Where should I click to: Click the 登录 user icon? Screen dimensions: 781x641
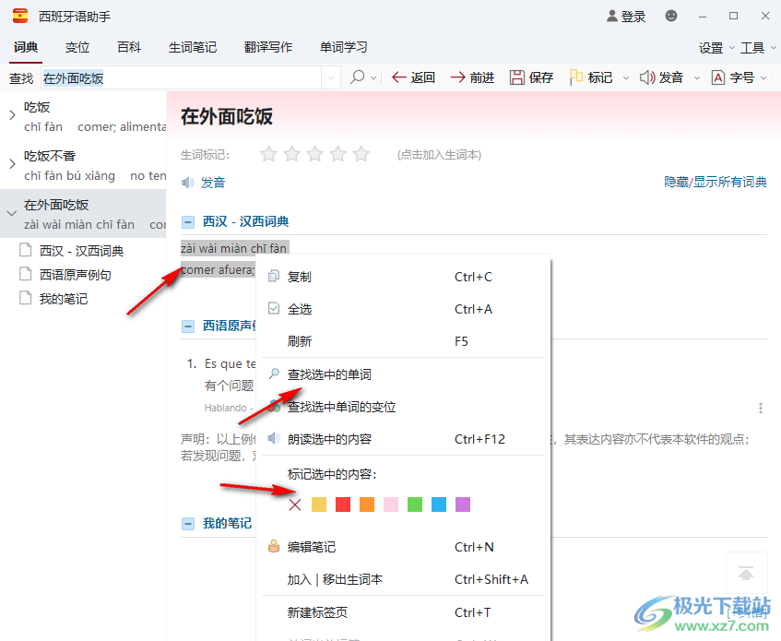pyautogui.click(x=612, y=16)
